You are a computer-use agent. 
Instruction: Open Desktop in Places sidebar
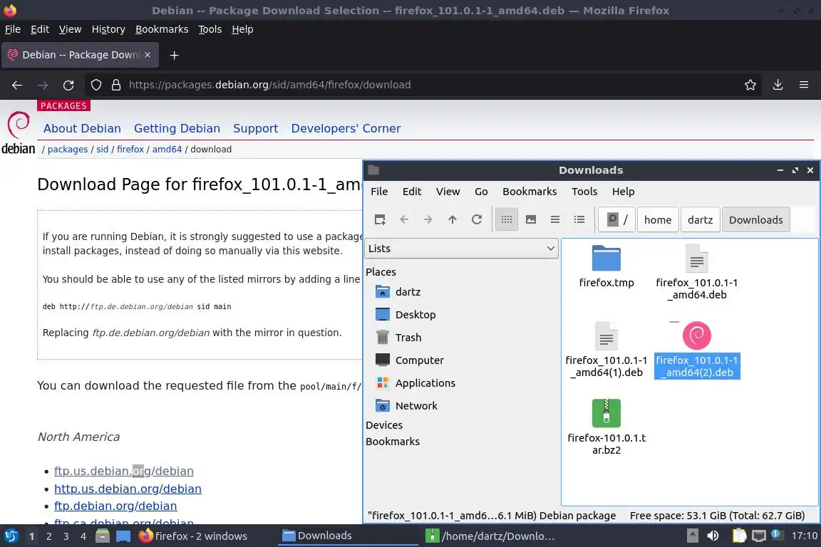(406, 315)
